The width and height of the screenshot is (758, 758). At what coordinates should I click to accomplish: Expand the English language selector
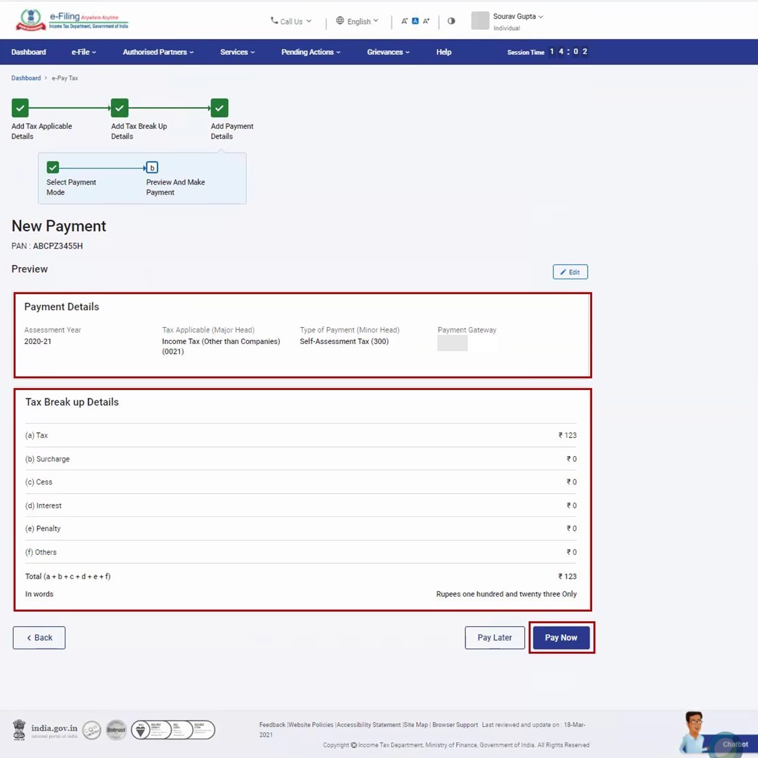click(358, 21)
